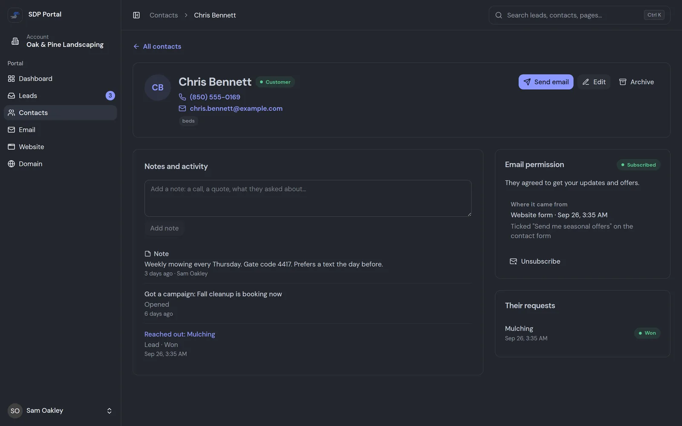
Task: Open the Website section
Action: [x=60, y=147]
